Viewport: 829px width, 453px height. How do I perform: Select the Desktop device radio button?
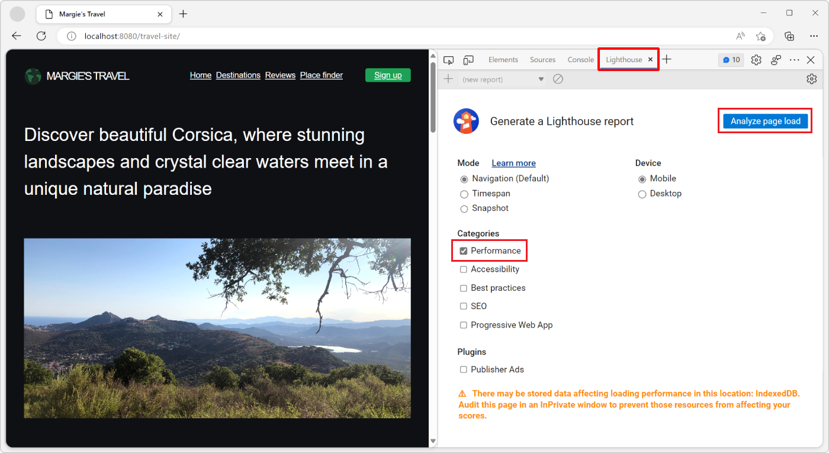click(x=642, y=194)
